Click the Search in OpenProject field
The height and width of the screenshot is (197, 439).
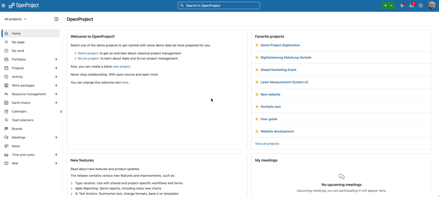[219, 5]
